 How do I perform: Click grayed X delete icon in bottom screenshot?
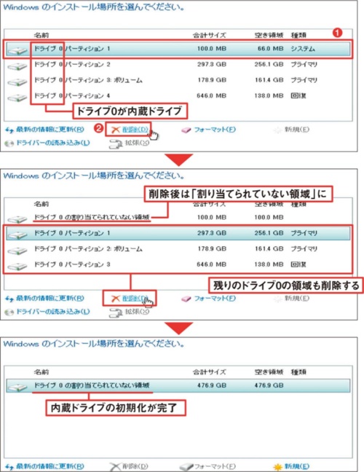click(115, 467)
